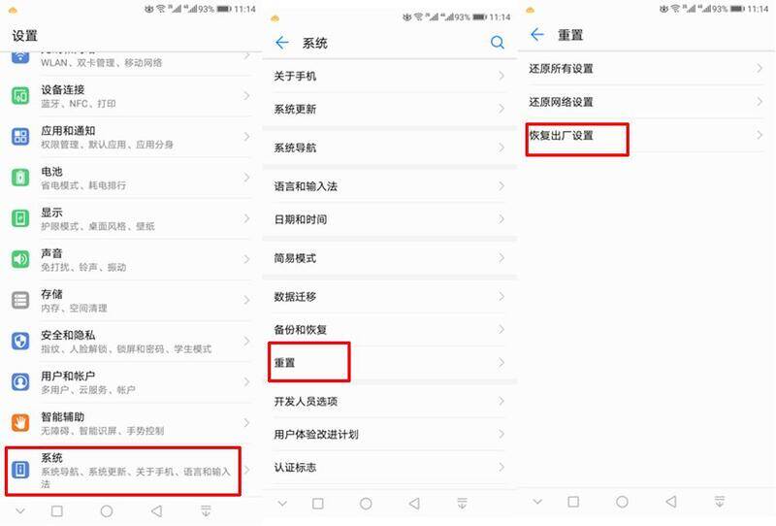Viewport: 776px width, 526px height.
Task: Select 重置 in system menu
Action: [x=390, y=363]
